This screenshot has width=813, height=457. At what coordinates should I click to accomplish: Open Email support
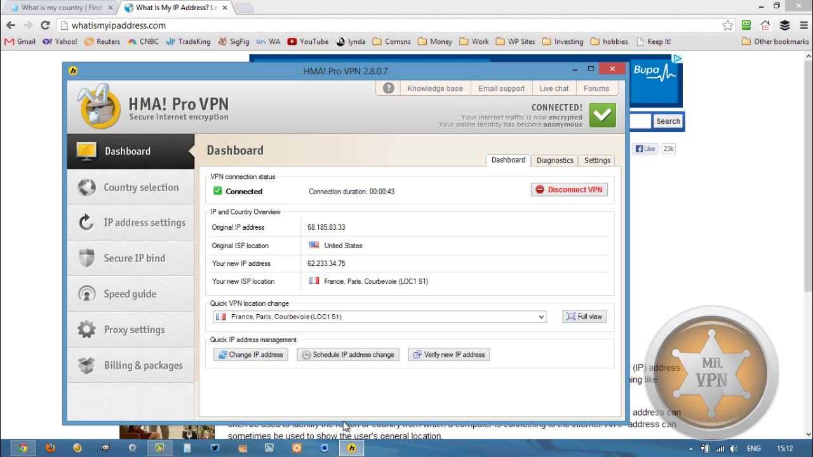(x=501, y=88)
